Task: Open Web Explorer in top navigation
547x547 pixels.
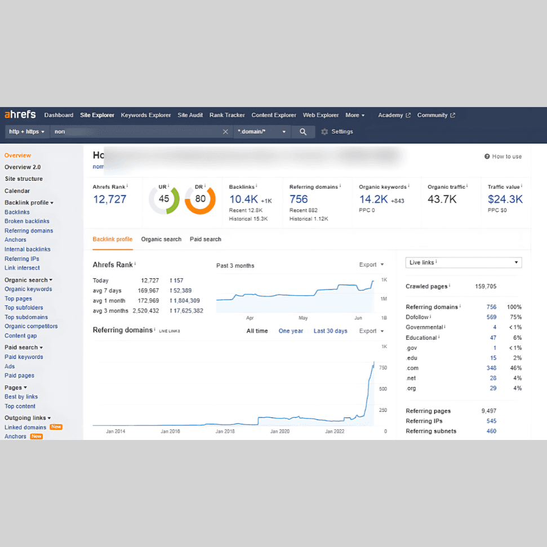Action: pos(321,115)
